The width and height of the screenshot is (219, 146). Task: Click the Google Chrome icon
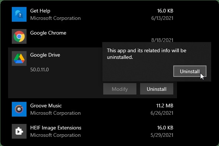19,36
